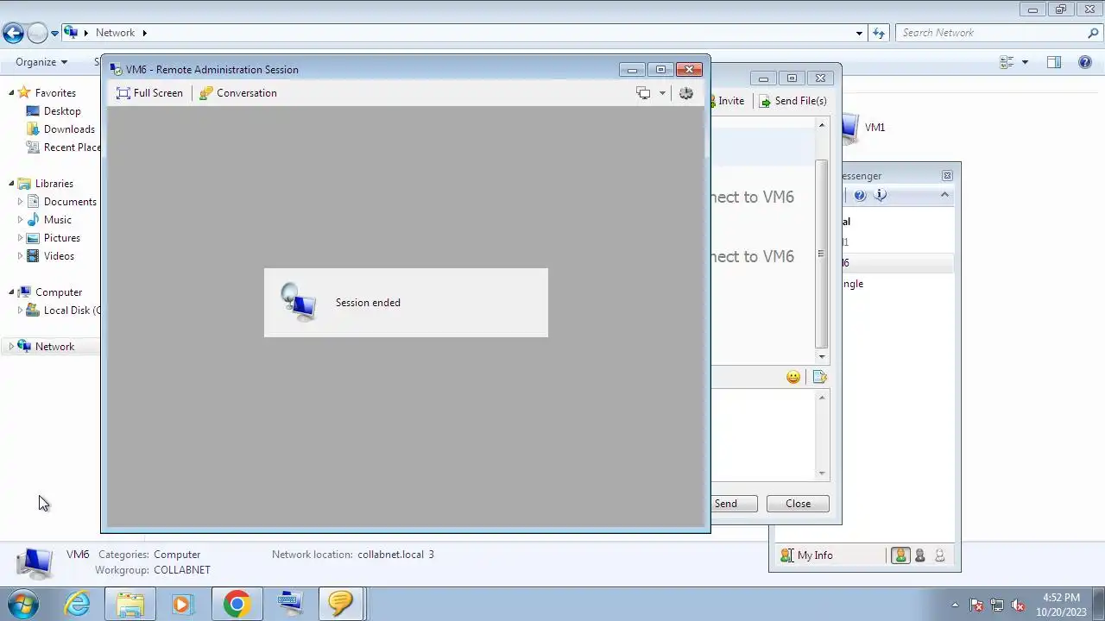
Task: Click the note icon beside the smiley
Action: point(819,377)
